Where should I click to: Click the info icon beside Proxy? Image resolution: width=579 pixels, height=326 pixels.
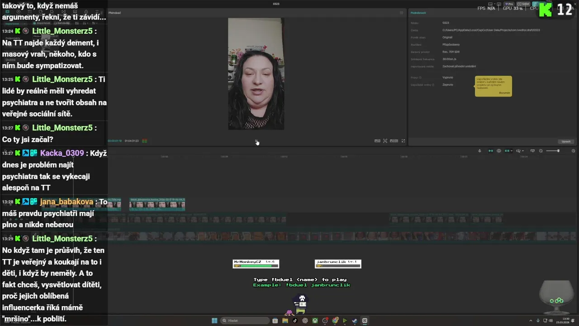[420, 77]
